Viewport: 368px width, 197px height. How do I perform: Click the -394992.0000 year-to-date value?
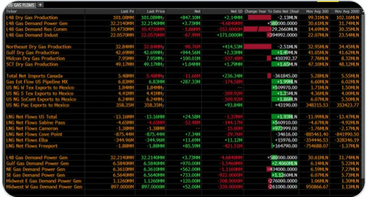tap(283, 35)
